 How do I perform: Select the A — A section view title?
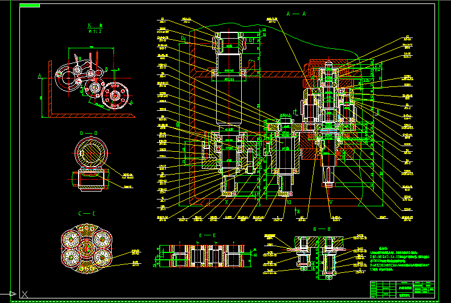pos(296,13)
